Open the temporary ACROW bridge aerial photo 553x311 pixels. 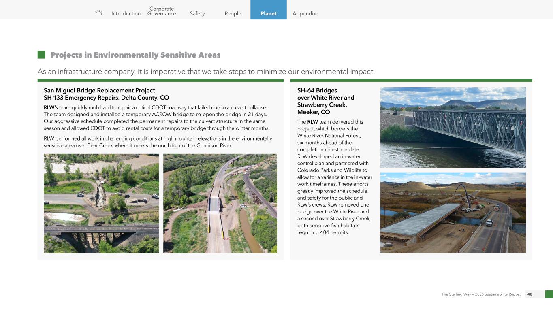pos(220,203)
